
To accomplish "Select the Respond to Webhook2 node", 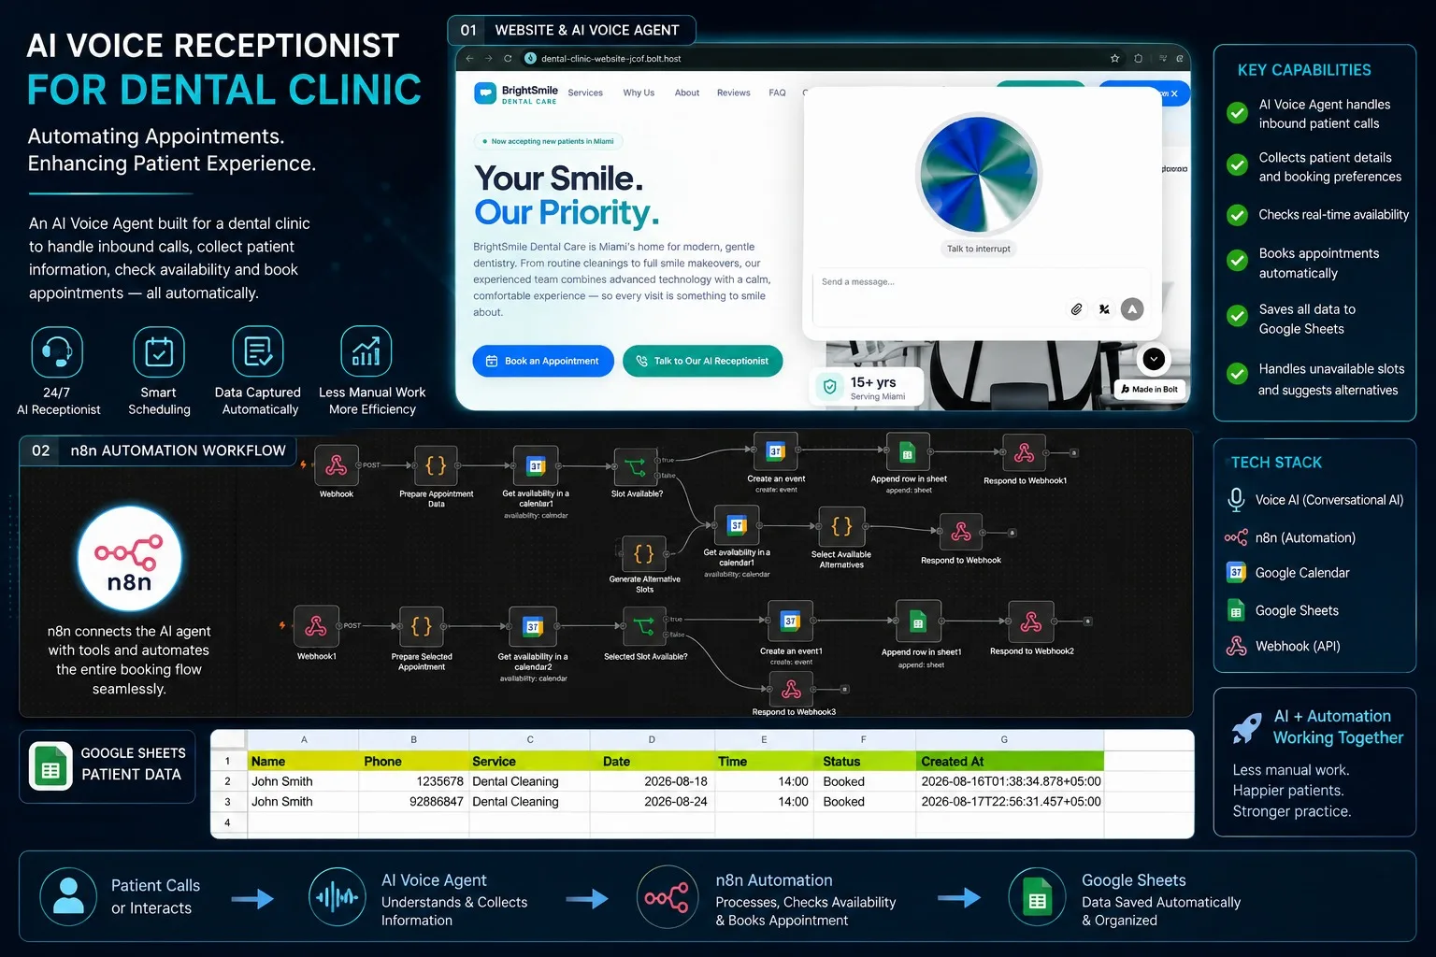I will [1031, 621].
